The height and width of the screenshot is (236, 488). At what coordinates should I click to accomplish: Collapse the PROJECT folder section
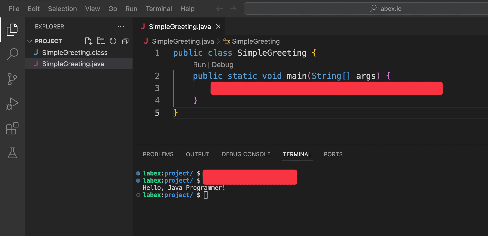tap(30, 41)
